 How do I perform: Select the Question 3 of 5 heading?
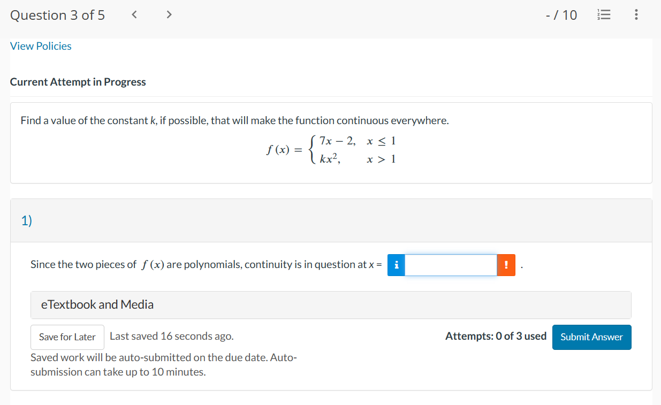point(57,14)
